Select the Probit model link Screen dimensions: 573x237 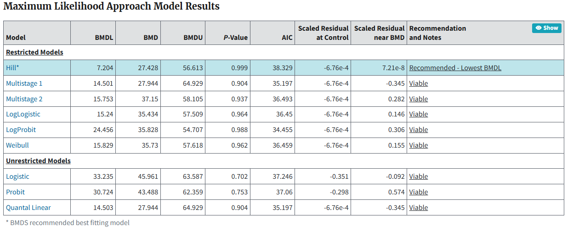click(x=15, y=192)
